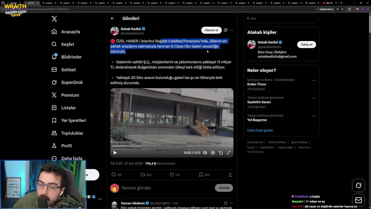
Task: Click Uygulamada aç in address bar
Action: click(325, 9)
